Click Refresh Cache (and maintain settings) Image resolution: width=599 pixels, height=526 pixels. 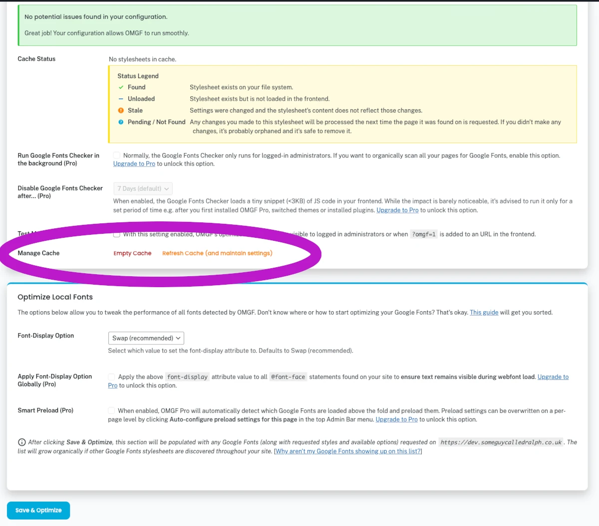click(217, 253)
